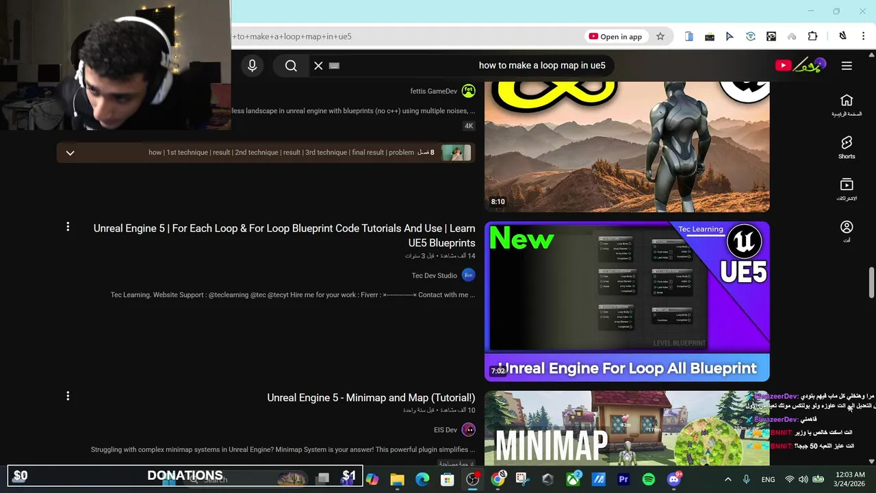Screen dimensions: 876x493
Task: Click the search box with 'how to make a loop map in ue5'
Action: point(472,66)
